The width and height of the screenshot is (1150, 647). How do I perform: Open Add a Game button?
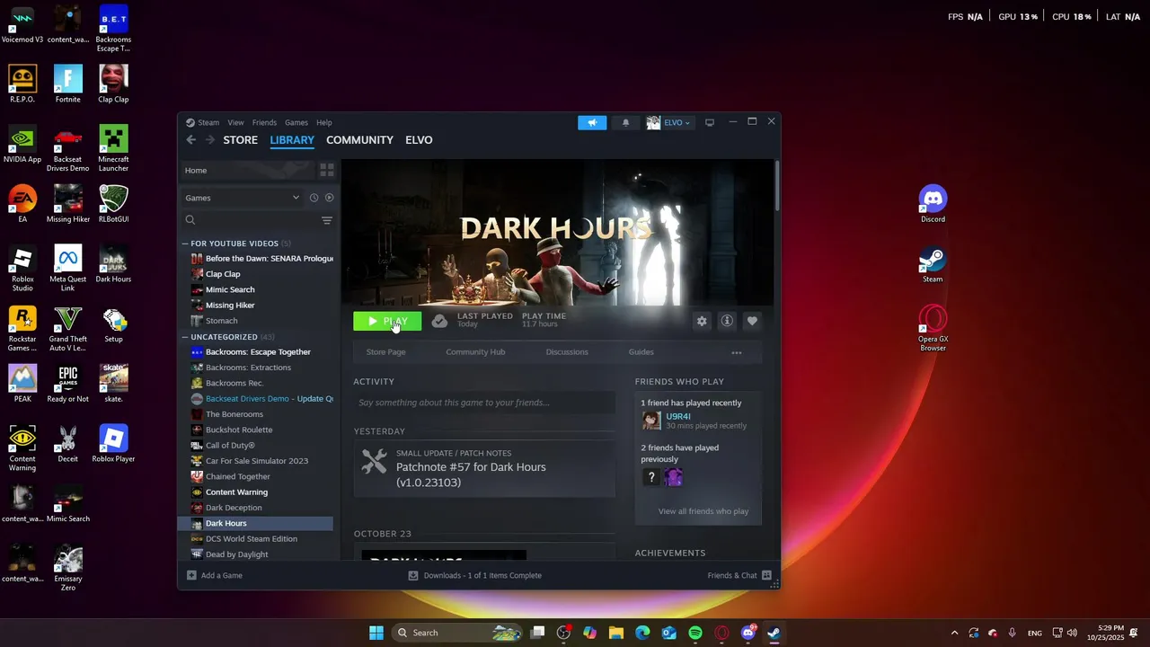click(215, 575)
